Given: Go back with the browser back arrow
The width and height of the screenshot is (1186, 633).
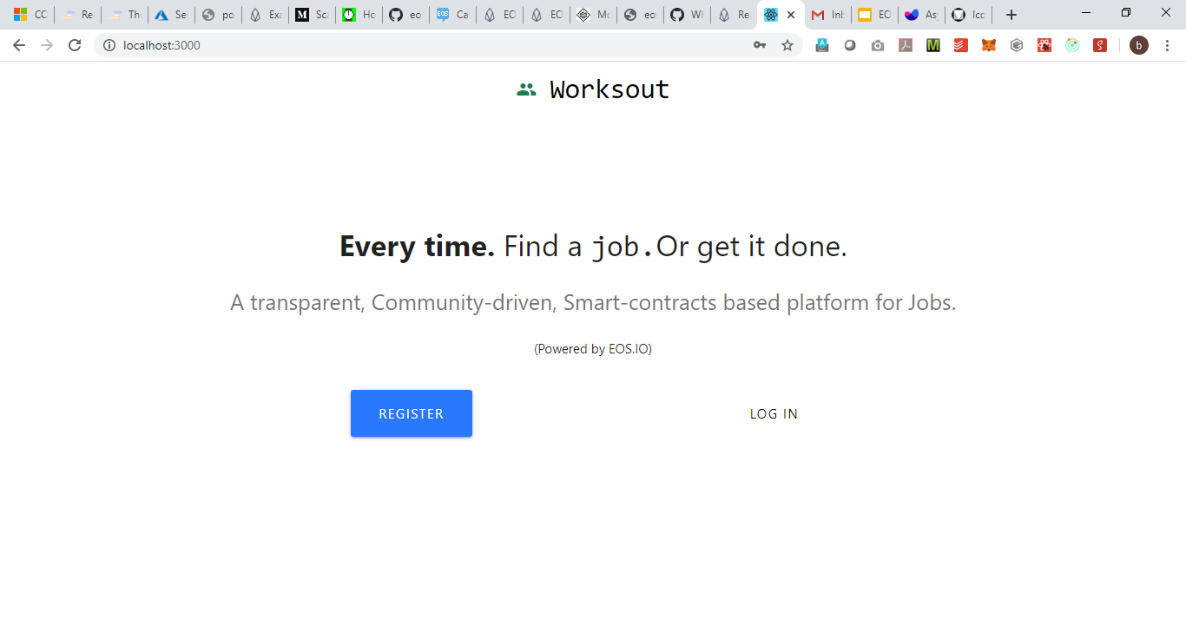Looking at the screenshot, I should coord(19,45).
